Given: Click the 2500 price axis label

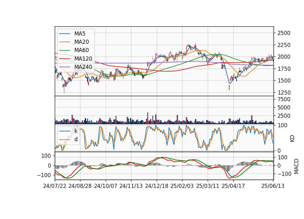Looking at the screenshot, I should click(284, 33).
